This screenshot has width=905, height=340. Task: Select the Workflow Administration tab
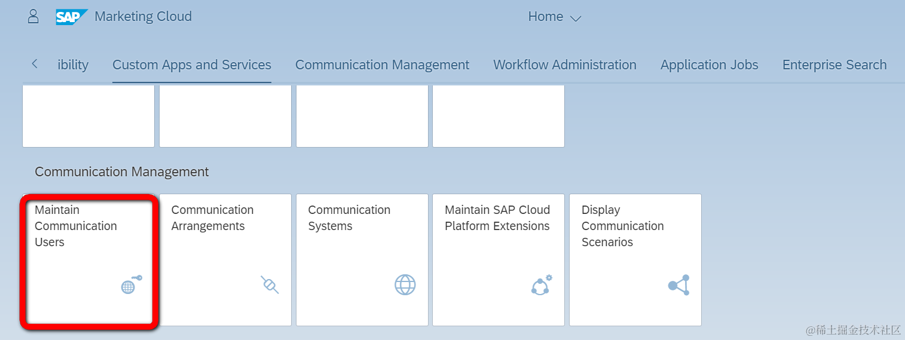coord(564,65)
